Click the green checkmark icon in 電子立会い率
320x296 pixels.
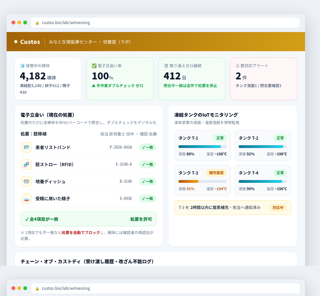[x=94, y=66]
